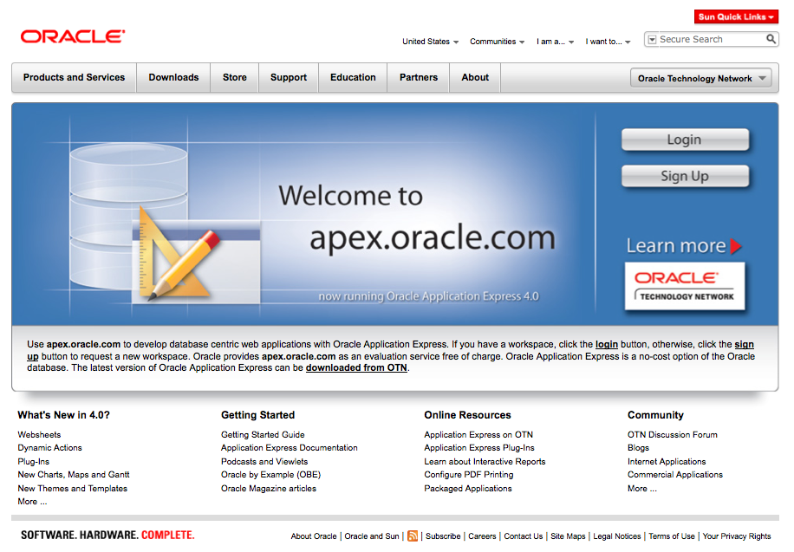The height and width of the screenshot is (552, 794).
Task: Open Learn about Interactive Reports link
Action: click(485, 461)
